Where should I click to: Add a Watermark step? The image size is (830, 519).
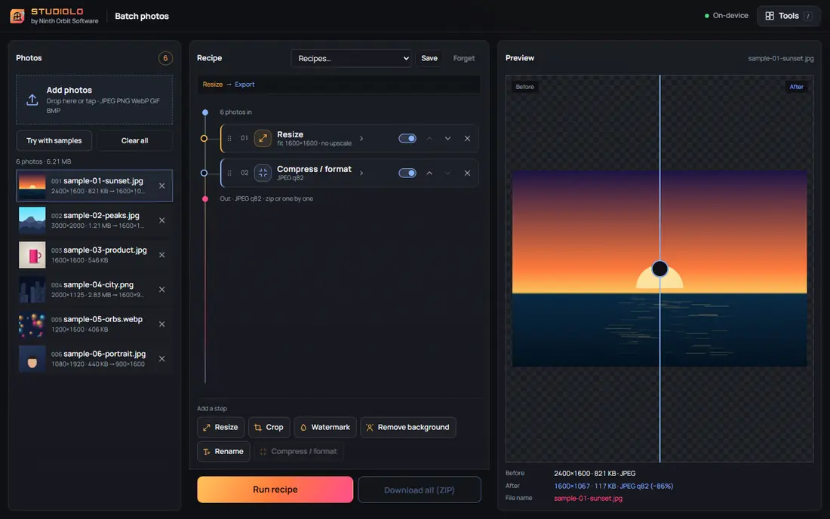pos(325,427)
